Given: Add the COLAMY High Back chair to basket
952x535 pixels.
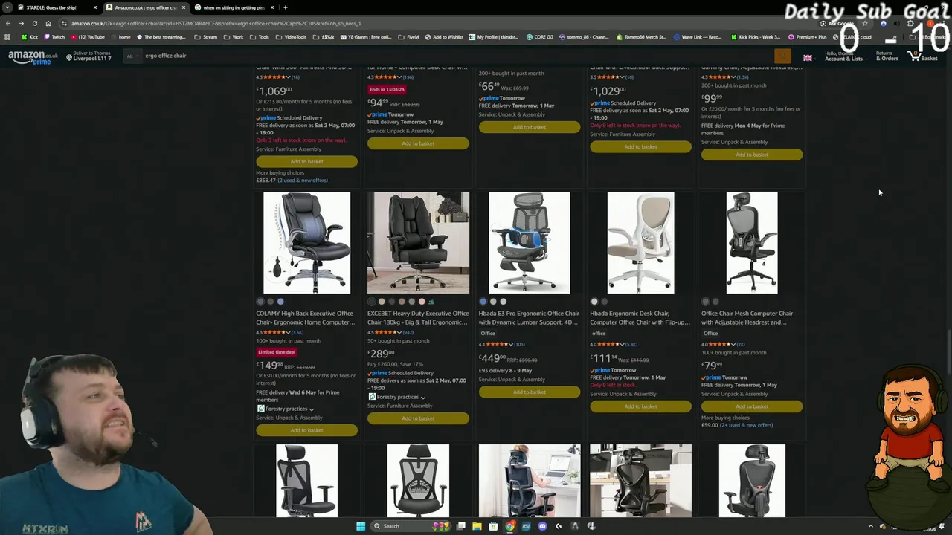Looking at the screenshot, I should click(x=306, y=430).
